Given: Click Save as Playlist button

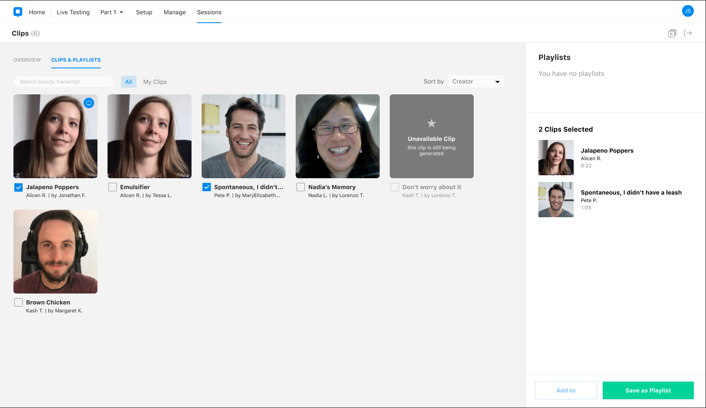Looking at the screenshot, I should [x=648, y=390].
